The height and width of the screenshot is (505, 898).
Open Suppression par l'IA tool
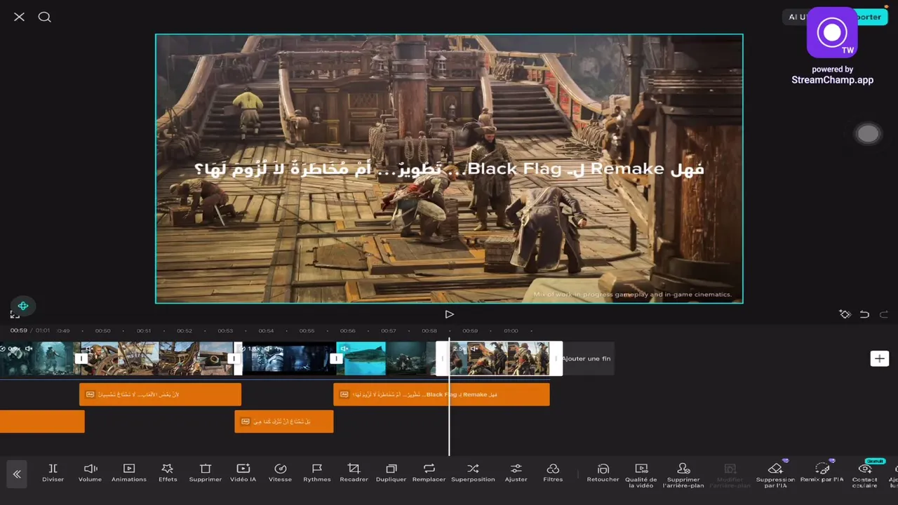[x=775, y=476]
